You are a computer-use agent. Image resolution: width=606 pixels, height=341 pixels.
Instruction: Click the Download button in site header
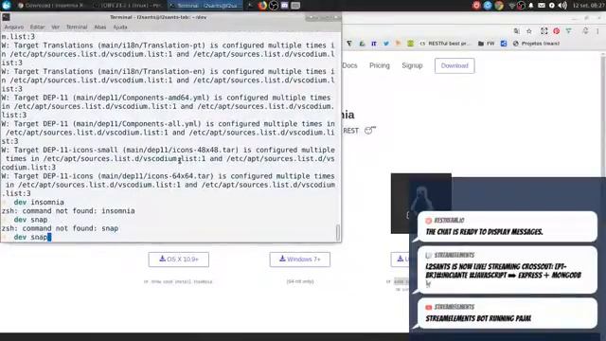coord(454,65)
